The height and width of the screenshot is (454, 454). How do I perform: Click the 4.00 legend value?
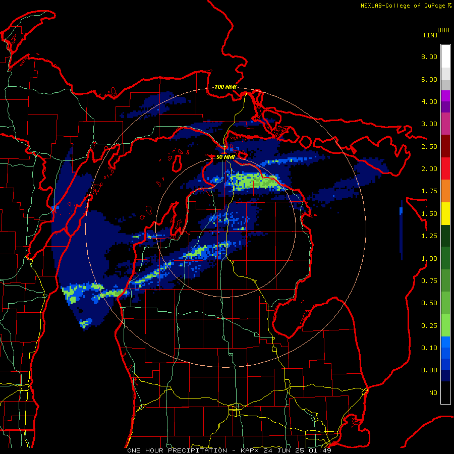pyautogui.click(x=429, y=101)
